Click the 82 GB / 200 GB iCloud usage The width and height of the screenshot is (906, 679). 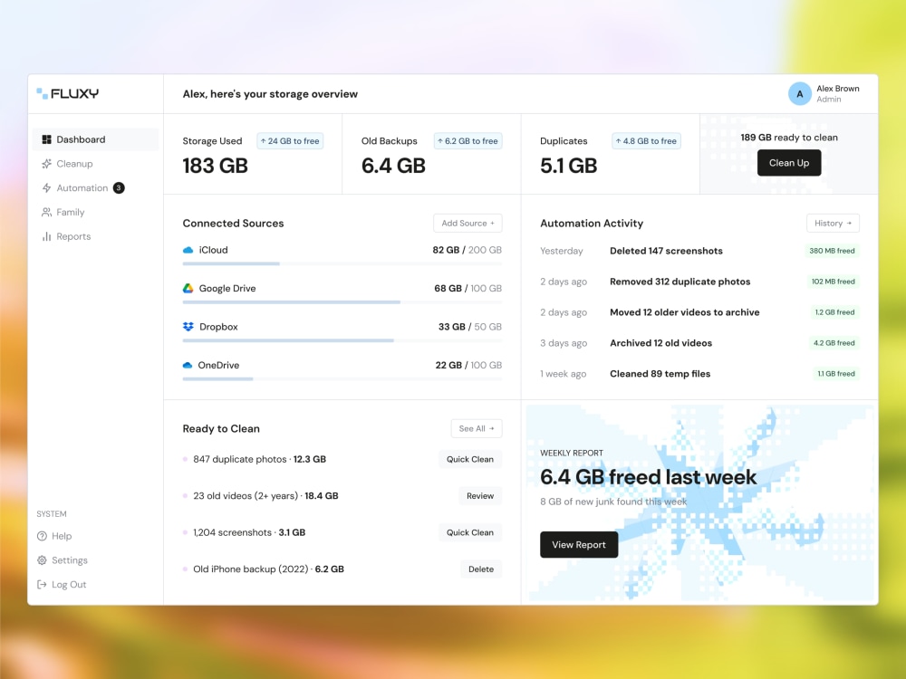point(467,250)
